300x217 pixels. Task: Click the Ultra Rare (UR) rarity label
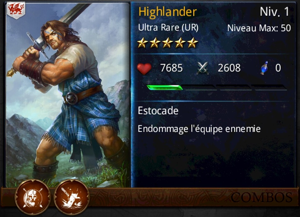(x=168, y=27)
